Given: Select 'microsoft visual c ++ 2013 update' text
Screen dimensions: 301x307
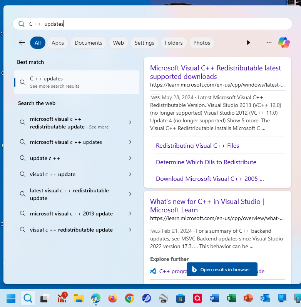Looking at the screenshot, I should (x=71, y=214).
